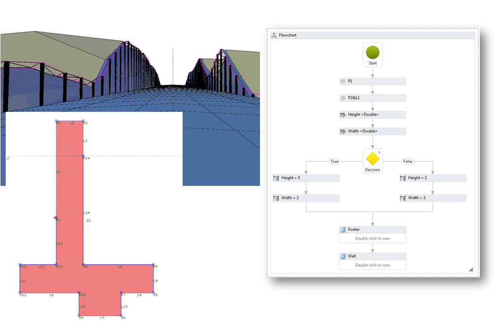The width and height of the screenshot is (494, 326).
Task: Click the Footer sequence icon
Action: [343, 230]
